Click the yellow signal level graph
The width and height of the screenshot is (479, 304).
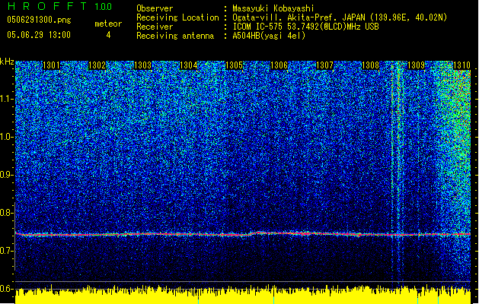click(243, 295)
